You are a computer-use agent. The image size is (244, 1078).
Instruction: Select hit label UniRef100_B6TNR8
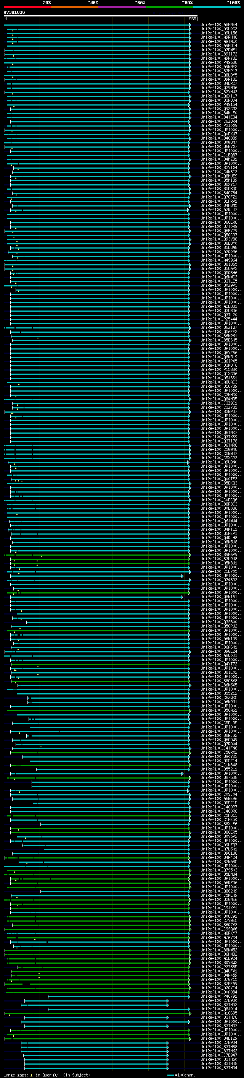pyautogui.click(x=219, y=445)
